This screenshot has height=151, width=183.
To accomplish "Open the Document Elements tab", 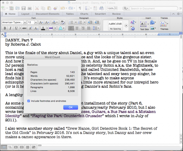I will pos(47,14).
